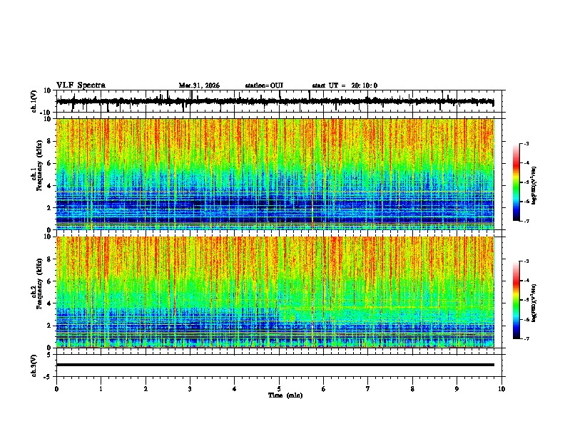Click the "station=OUI" header label

[x=264, y=85]
